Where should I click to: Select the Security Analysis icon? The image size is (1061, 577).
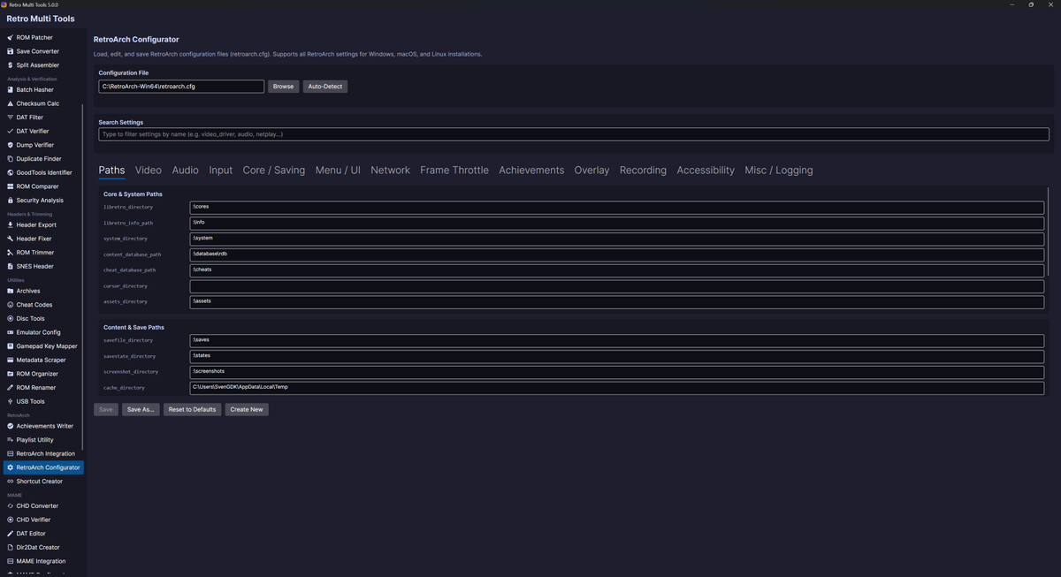tap(11, 201)
